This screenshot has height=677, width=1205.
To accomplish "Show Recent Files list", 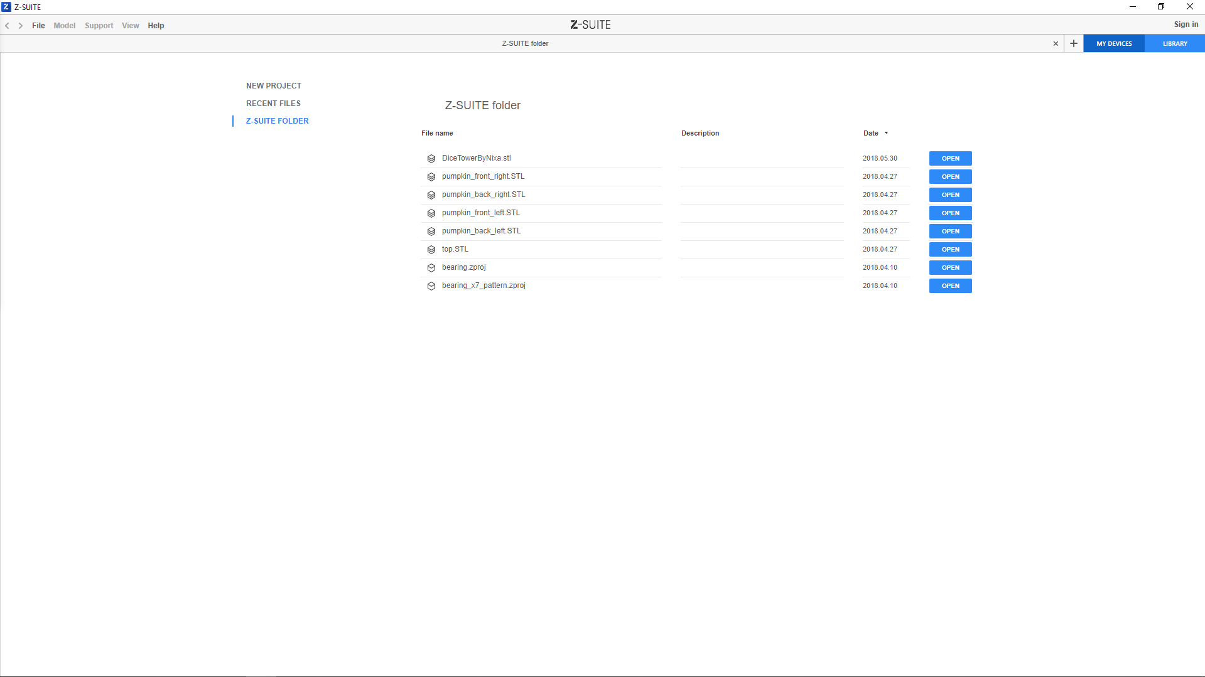I will point(273,104).
